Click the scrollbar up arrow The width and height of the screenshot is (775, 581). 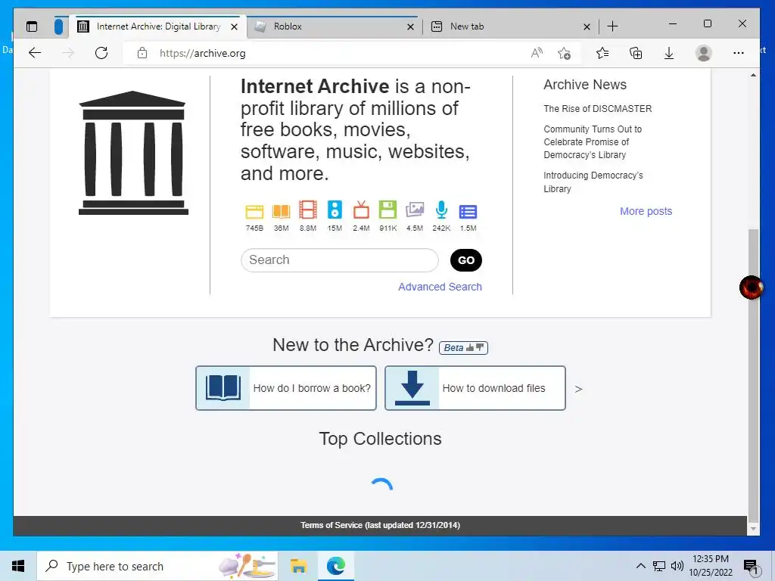click(753, 75)
